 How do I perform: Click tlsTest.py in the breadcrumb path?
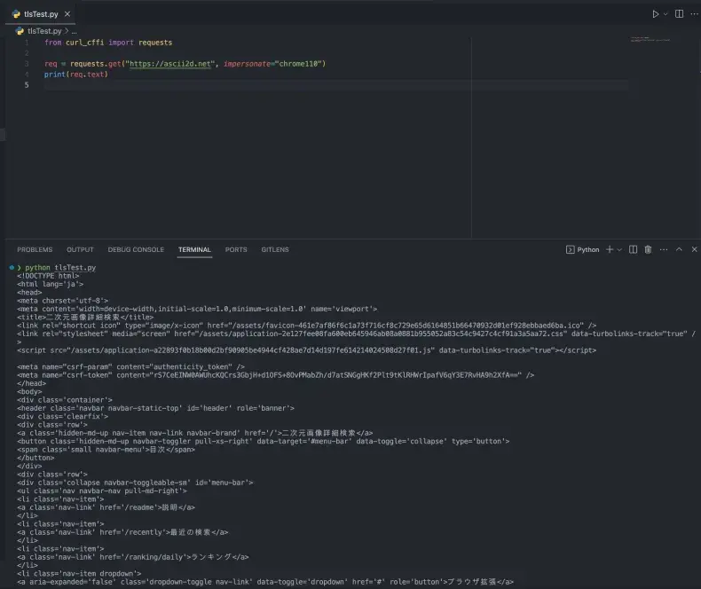[43, 30]
